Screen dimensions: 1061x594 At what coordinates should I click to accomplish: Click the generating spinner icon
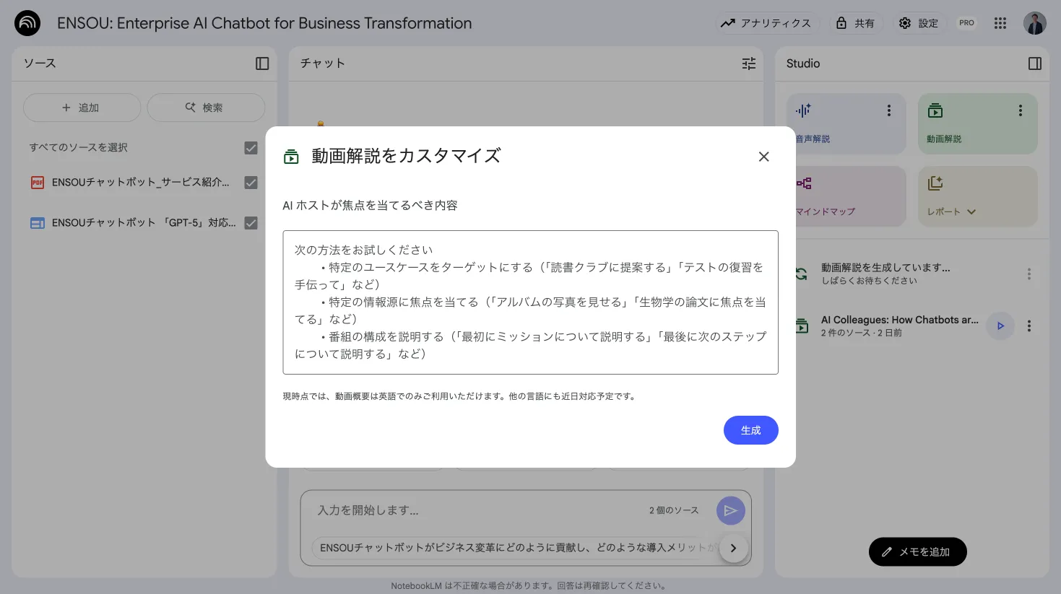802,274
